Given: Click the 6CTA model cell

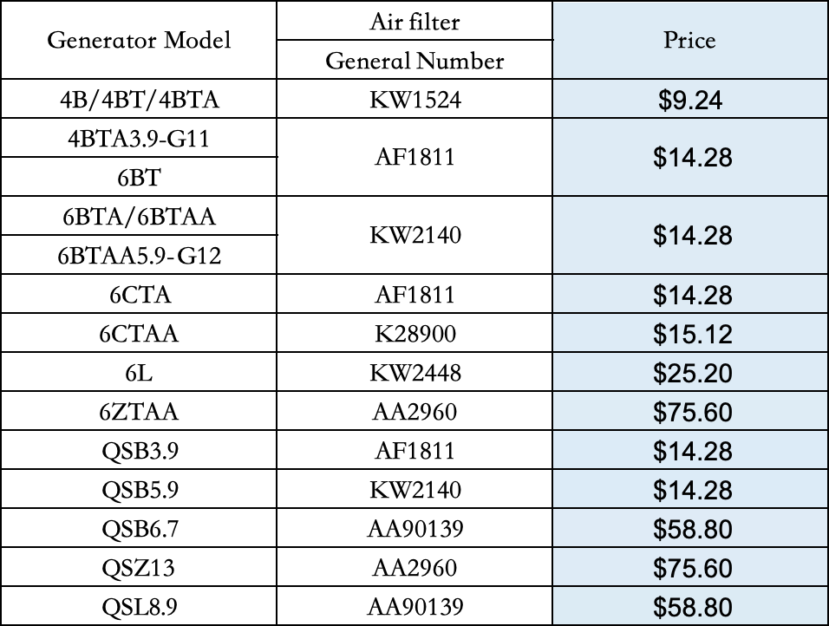Looking at the screenshot, I should click(139, 295).
